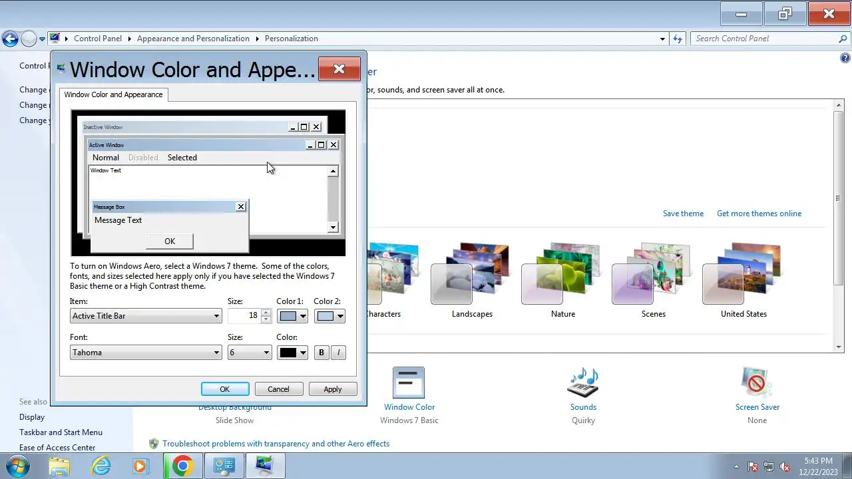The width and height of the screenshot is (852, 479).
Task: Click the Search Control Panel field
Action: (764, 39)
